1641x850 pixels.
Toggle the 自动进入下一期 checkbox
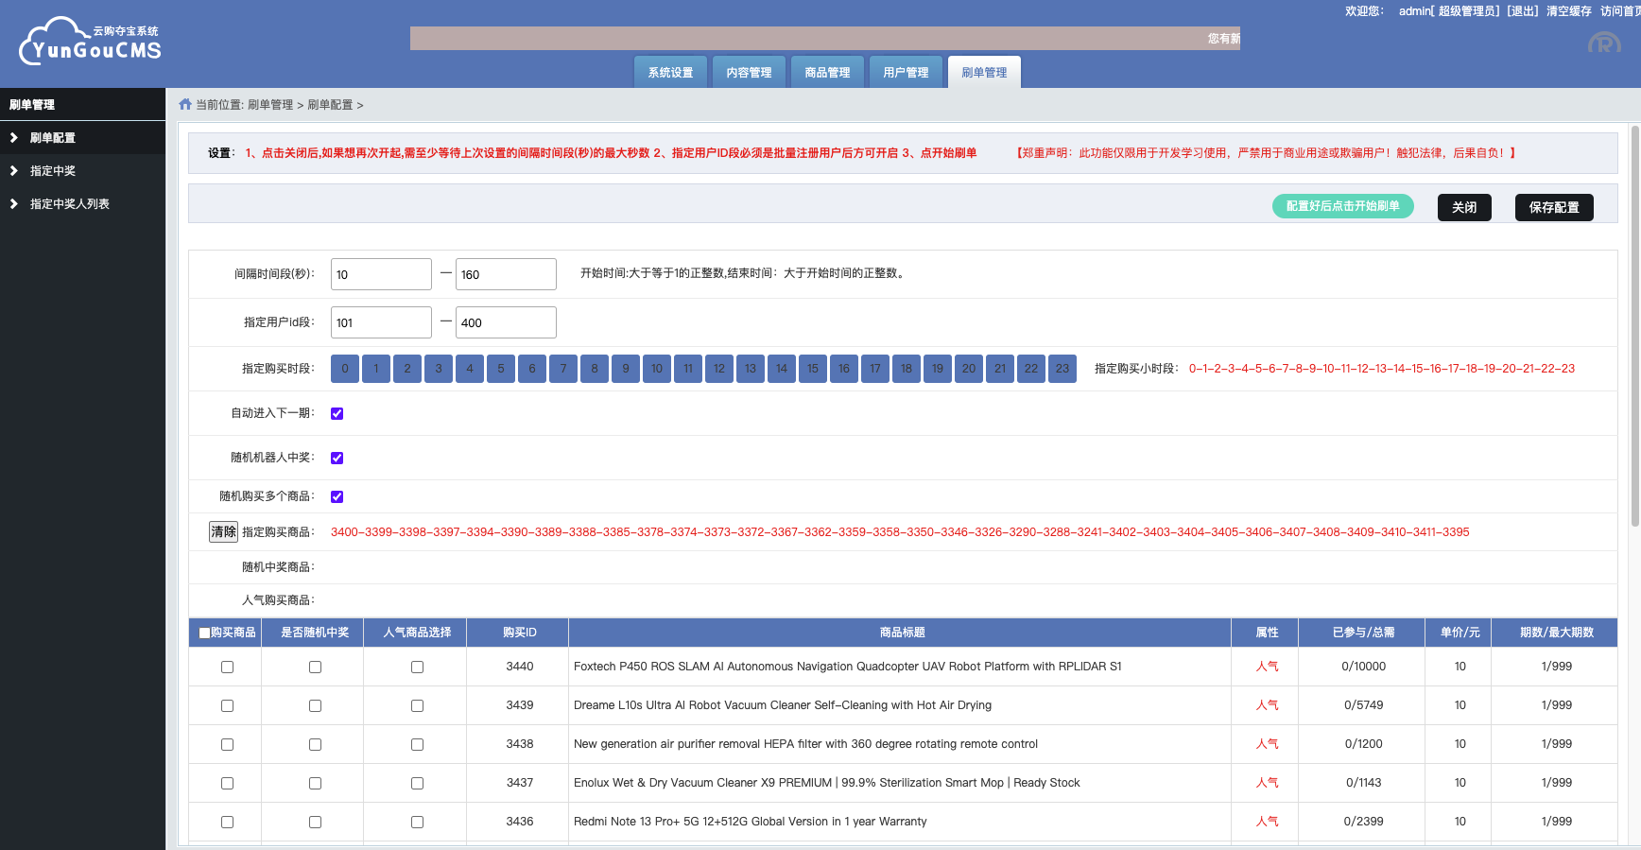click(337, 414)
